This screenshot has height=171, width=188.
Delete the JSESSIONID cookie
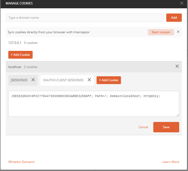pos(33,80)
